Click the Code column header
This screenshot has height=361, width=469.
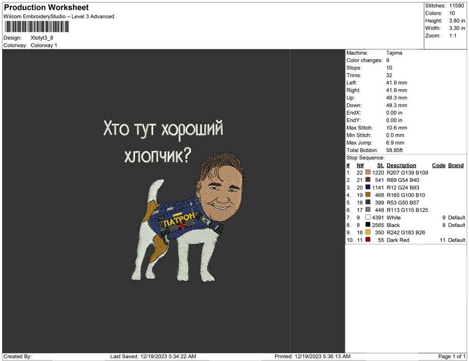click(x=439, y=165)
